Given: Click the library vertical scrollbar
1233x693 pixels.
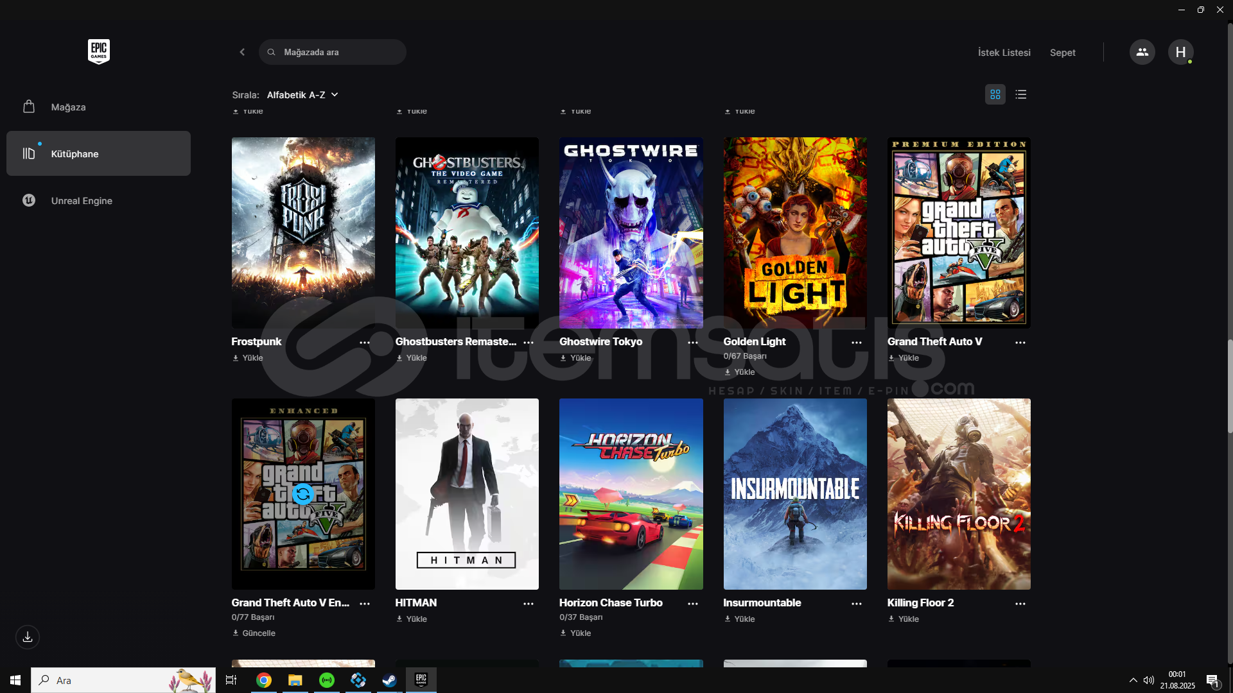Looking at the screenshot, I should pyautogui.click(x=1230, y=387).
